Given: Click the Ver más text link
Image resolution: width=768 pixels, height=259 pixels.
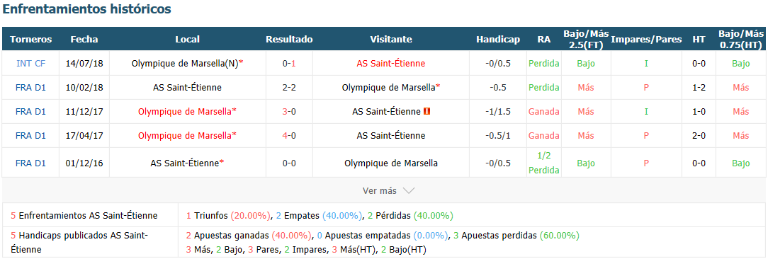Looking at the screenshot, I should 380,191.
